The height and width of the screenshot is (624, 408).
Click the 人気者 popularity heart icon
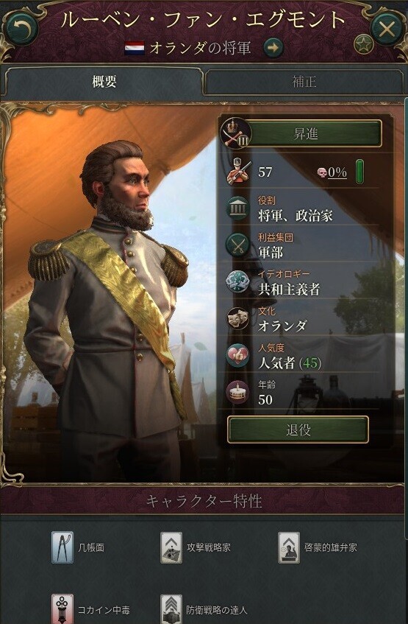click(237, 355)
